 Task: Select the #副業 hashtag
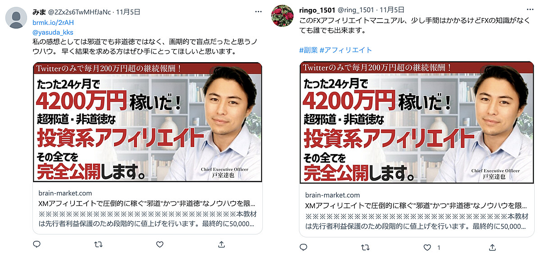(308, 50)
